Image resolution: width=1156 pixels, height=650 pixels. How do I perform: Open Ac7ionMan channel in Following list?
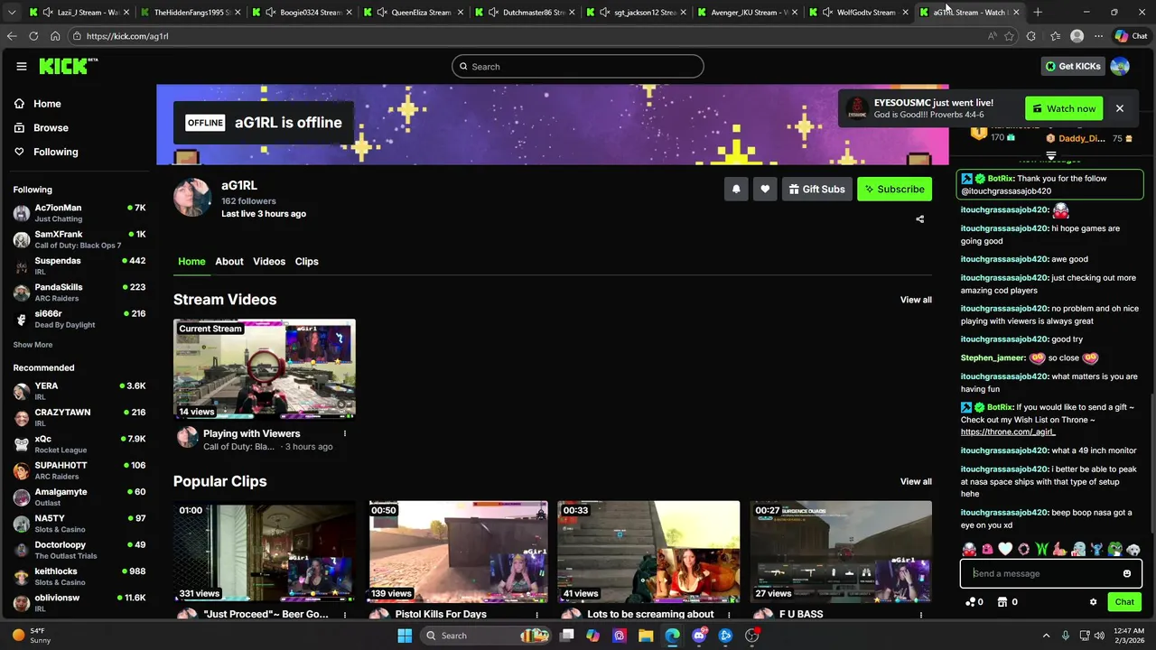click(x=79, y=213)
